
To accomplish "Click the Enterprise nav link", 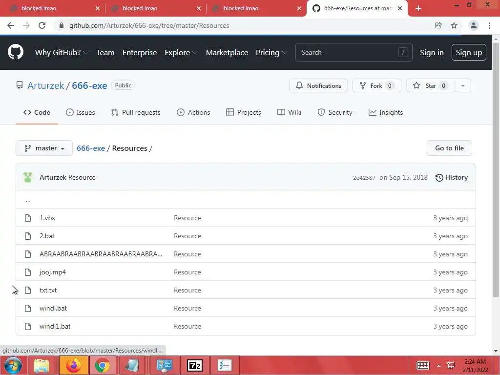I will click(x=140, y=52).
